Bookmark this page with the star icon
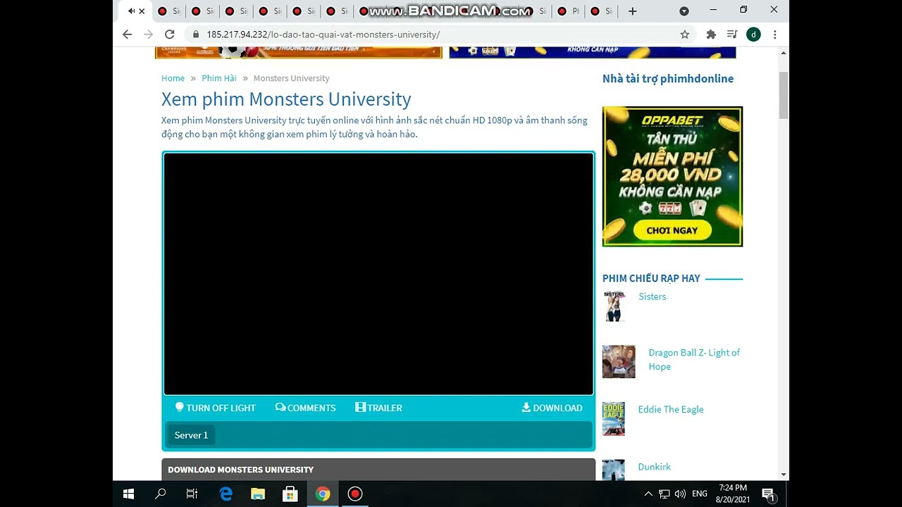Screen dimensions: 902x507 click(x=684, y=34)
